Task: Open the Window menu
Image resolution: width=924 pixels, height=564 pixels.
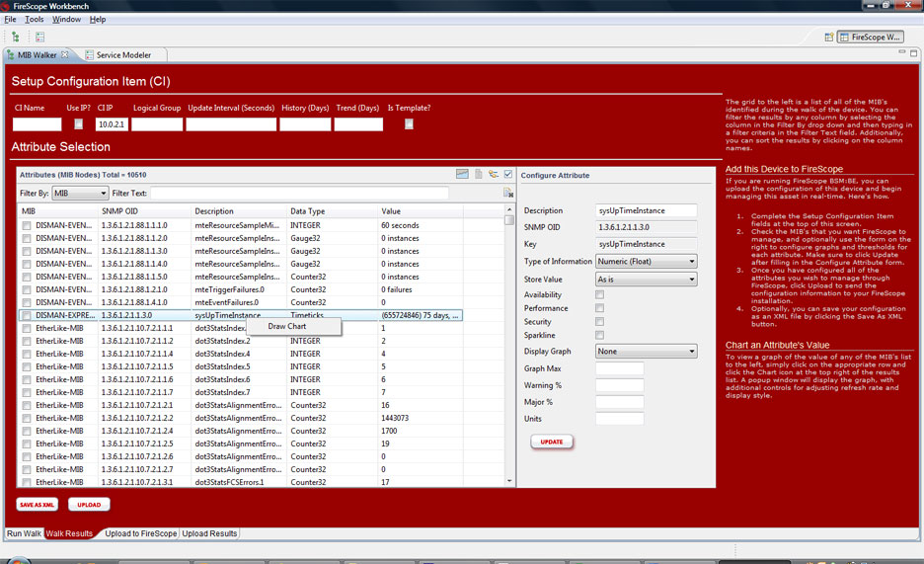Action: [66, 20]
